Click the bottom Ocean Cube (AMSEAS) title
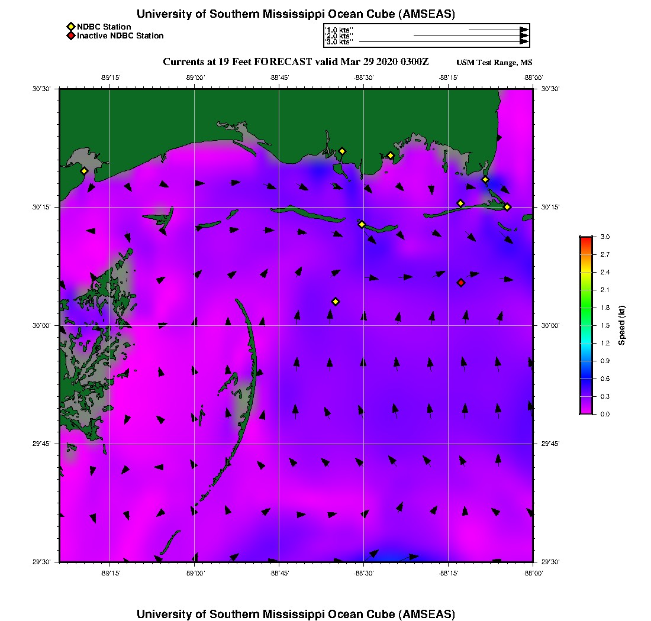Screen dimensions: 651x621 point(296,613)
